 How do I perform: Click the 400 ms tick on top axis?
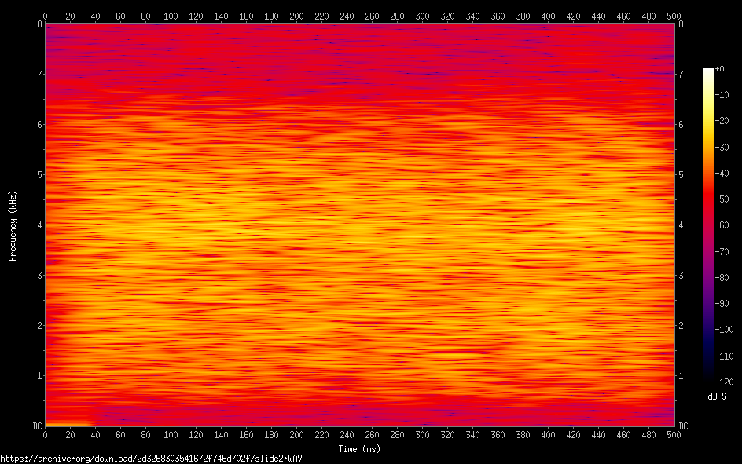[x=548, y=16]
